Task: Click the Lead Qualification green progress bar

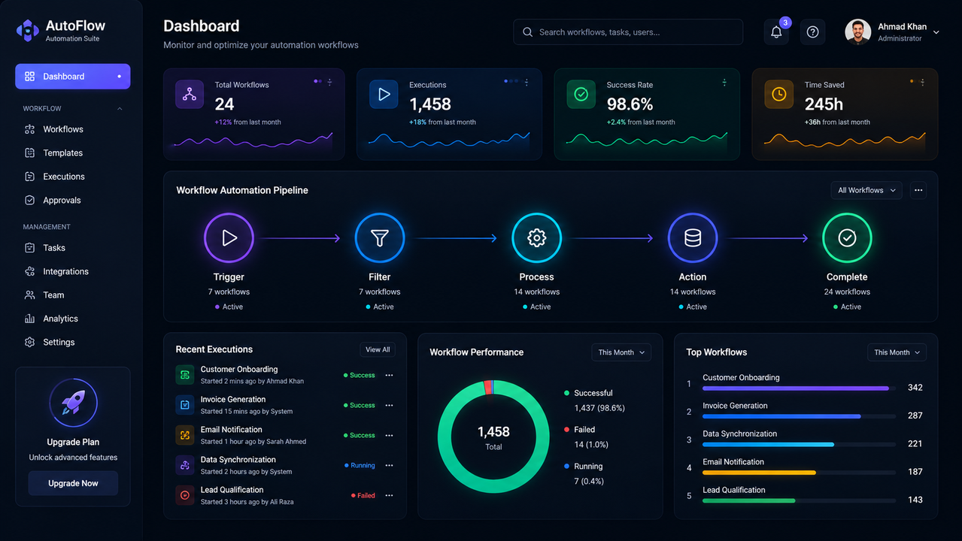Action: (x=749, y=500)
